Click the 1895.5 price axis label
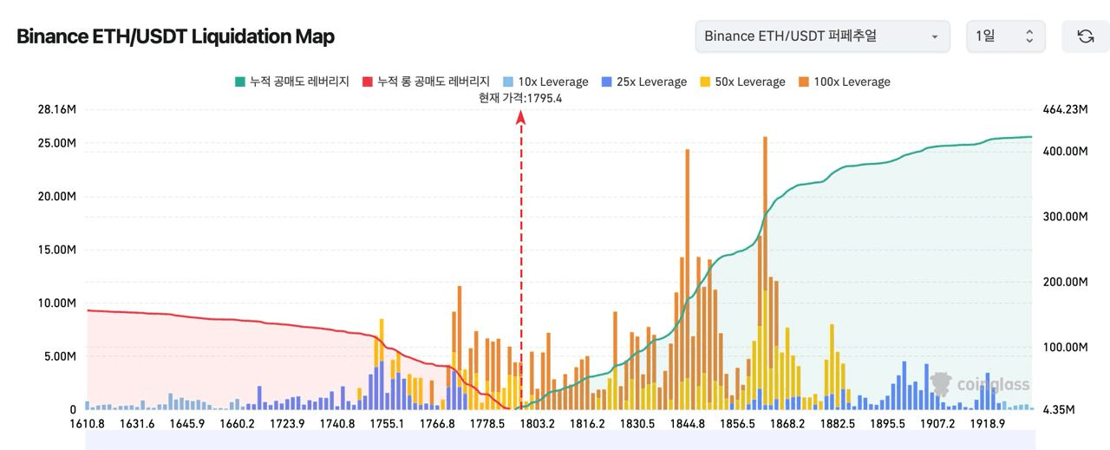 888,423
